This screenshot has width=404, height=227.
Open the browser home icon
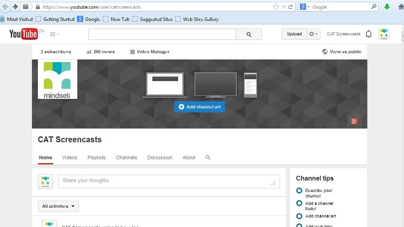401,7
